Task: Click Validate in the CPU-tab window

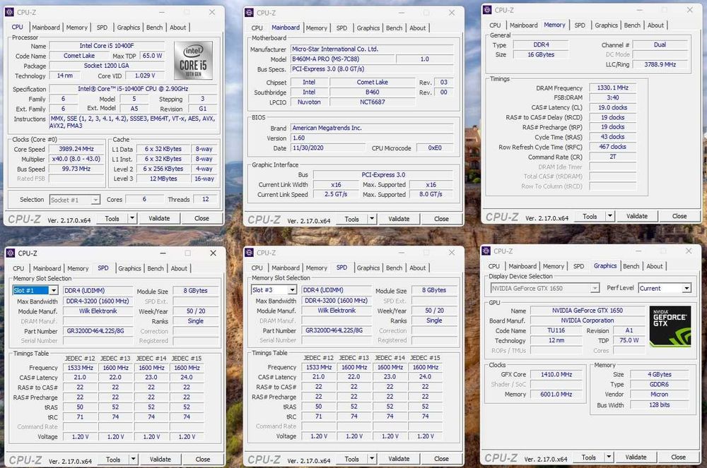Action: (x=160, y=218)
